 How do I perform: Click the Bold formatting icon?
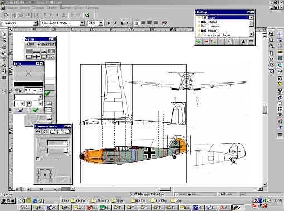point(109,23)
